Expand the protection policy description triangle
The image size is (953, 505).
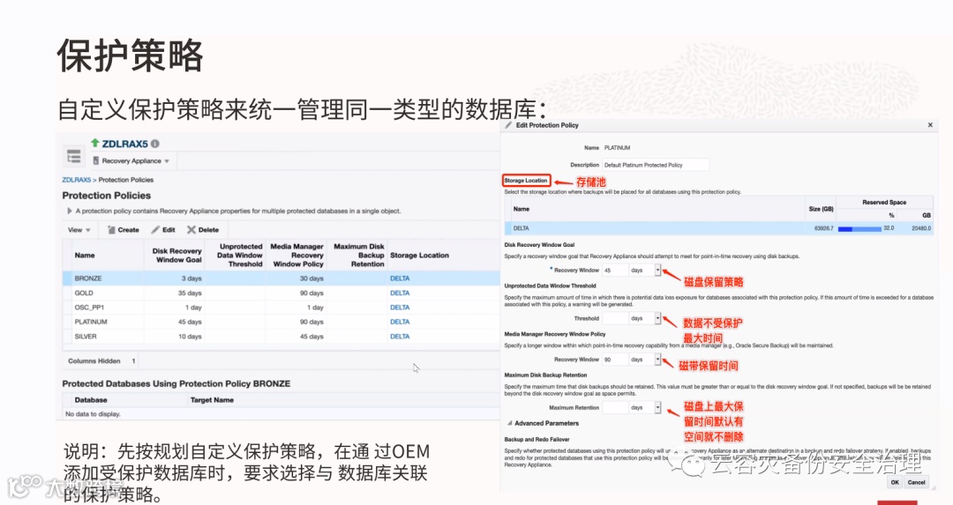[70, 211]
